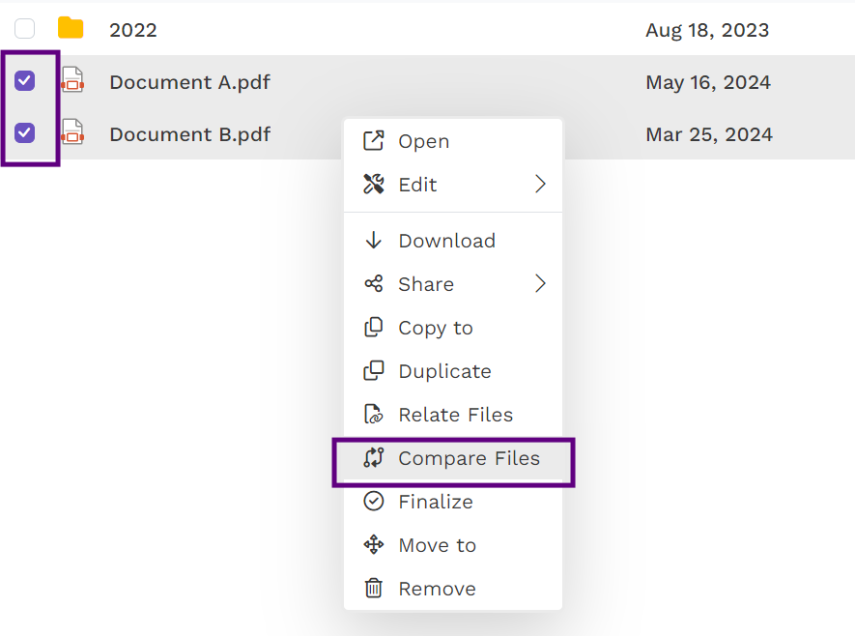Viewport: 855px width, 636px height.
Task: Click the Edit tools icon
Action: tap(373, 185)
